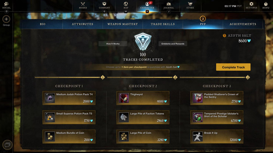273x153 pixels.
Task: Switch to the Trade Skills tab
Action: pyautogui.click(x=163, y=24)
